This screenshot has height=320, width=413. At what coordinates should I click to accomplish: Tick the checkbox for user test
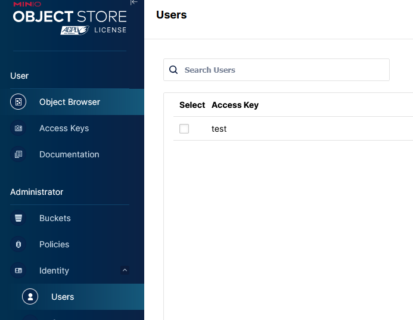pos(184,129)
